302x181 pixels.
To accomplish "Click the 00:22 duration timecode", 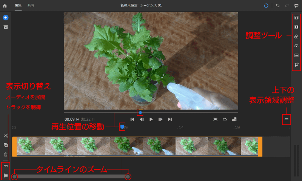I will (88, 119).
